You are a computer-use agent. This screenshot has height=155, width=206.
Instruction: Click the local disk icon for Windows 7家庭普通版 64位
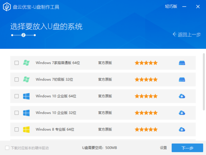pyautogui.click(x=182, y=63)
